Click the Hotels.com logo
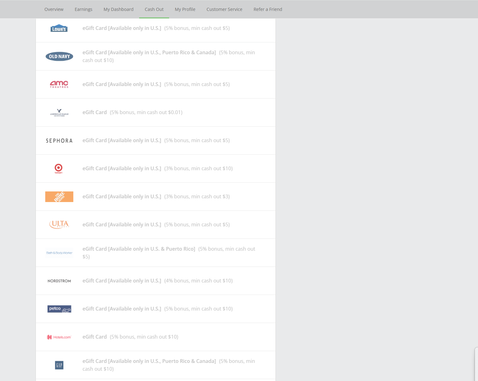 pos(59,337)
